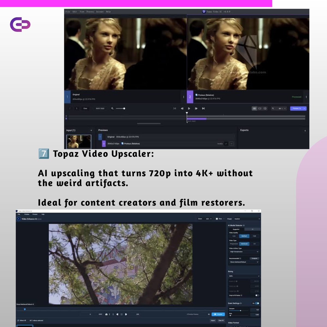Screen dimensions: 327x327
Task: Open Exports panel three-dot menu
Action: 305,131
